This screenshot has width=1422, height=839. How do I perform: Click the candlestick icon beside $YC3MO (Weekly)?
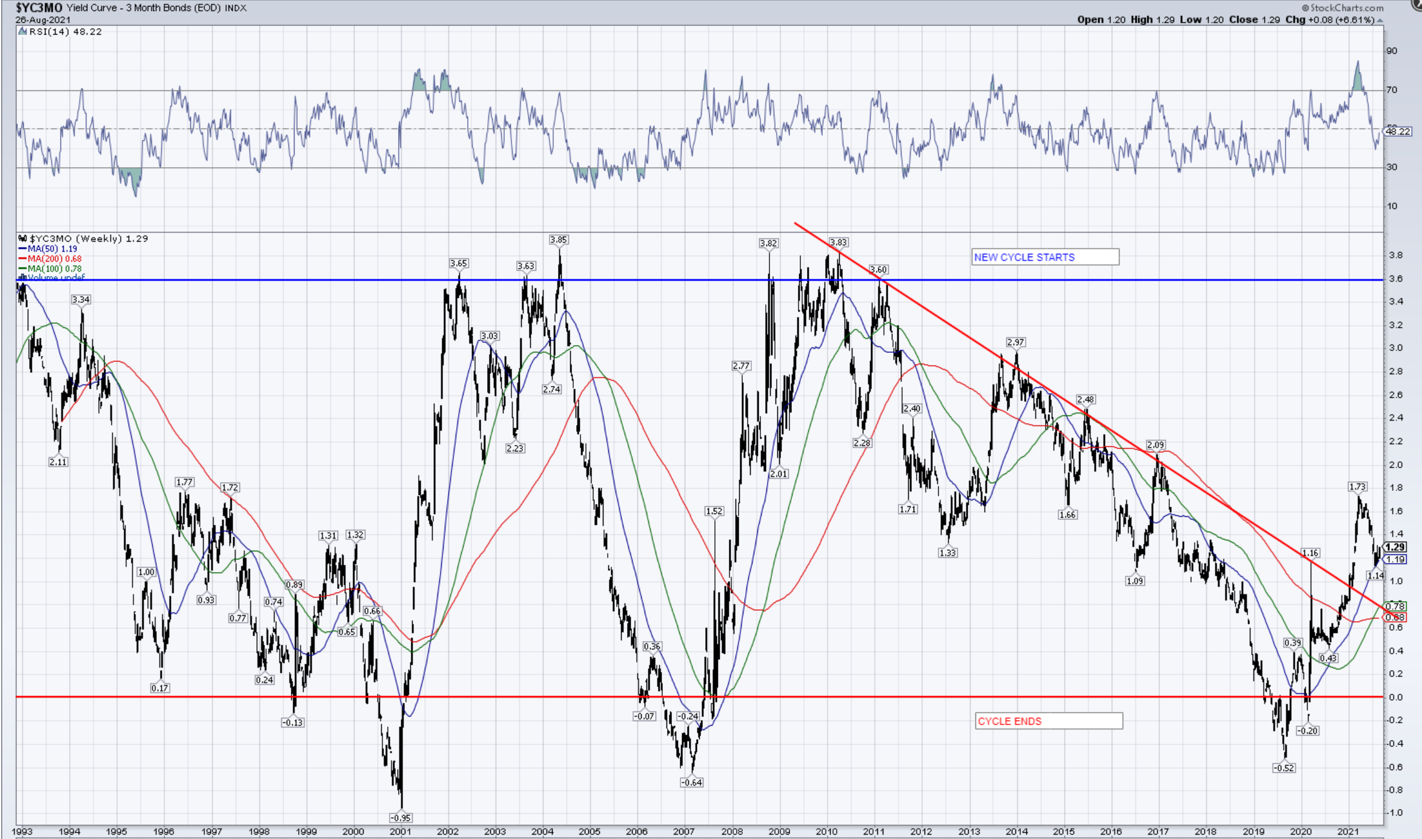23,239
